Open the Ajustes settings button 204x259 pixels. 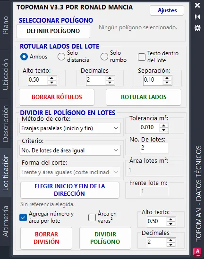[x=167, y=10]
